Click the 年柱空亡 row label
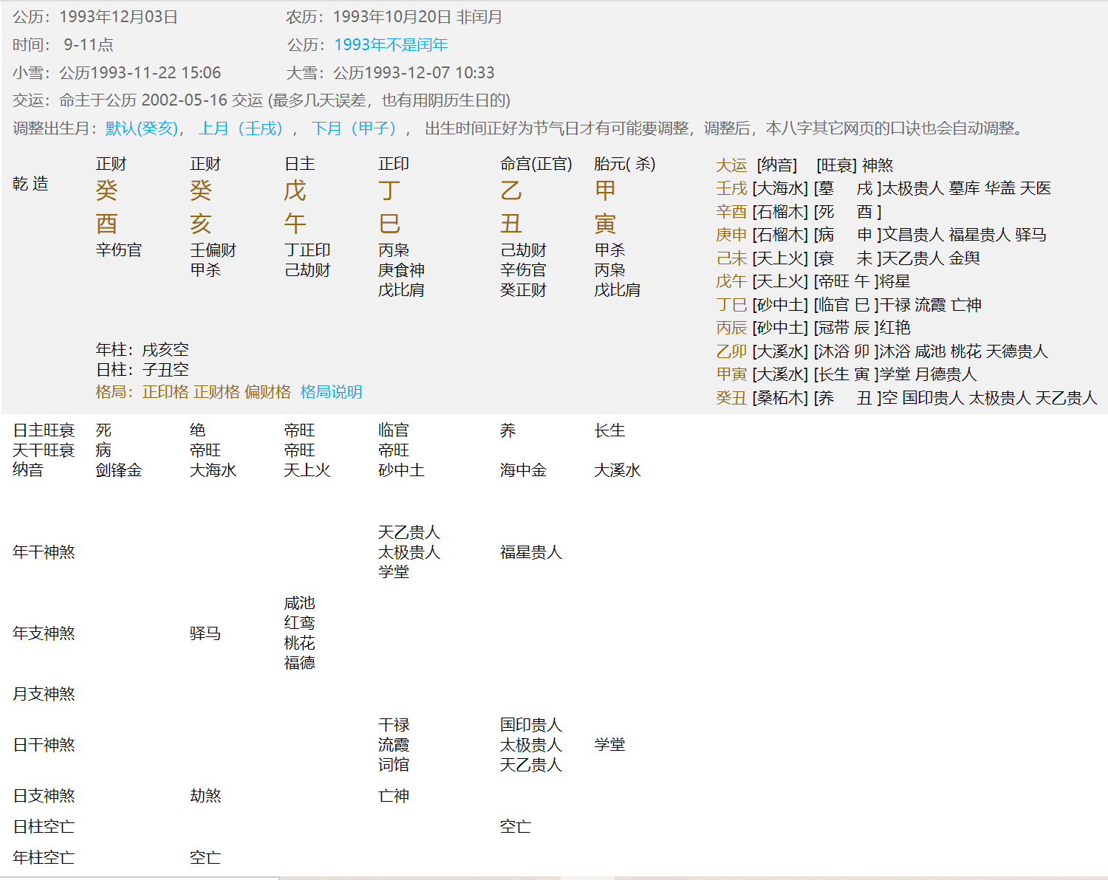 (44, 858)
